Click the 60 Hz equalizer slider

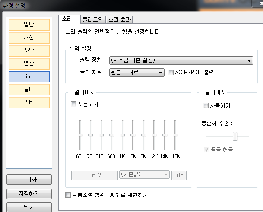pos(80,135)
